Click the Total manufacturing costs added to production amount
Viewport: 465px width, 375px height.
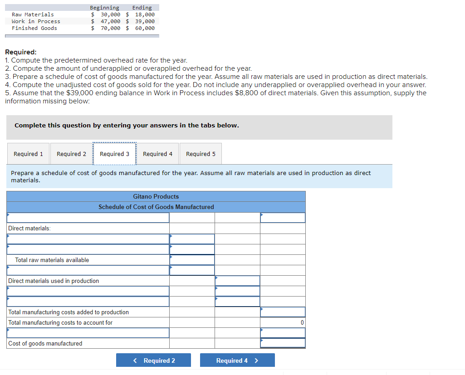tap(283, 312)
